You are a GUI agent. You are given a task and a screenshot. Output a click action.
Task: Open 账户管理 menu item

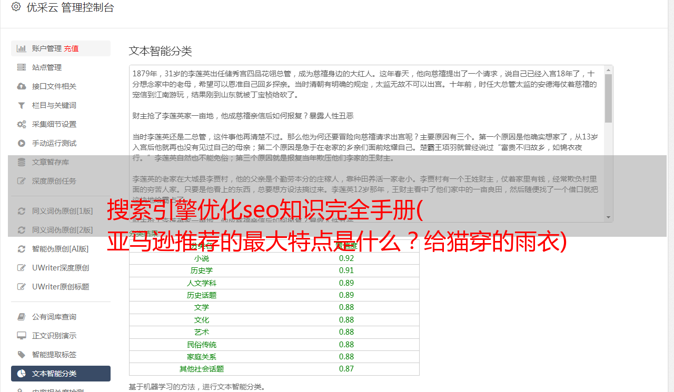point(61,48)
